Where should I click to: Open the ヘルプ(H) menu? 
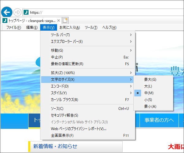point(109,28)
